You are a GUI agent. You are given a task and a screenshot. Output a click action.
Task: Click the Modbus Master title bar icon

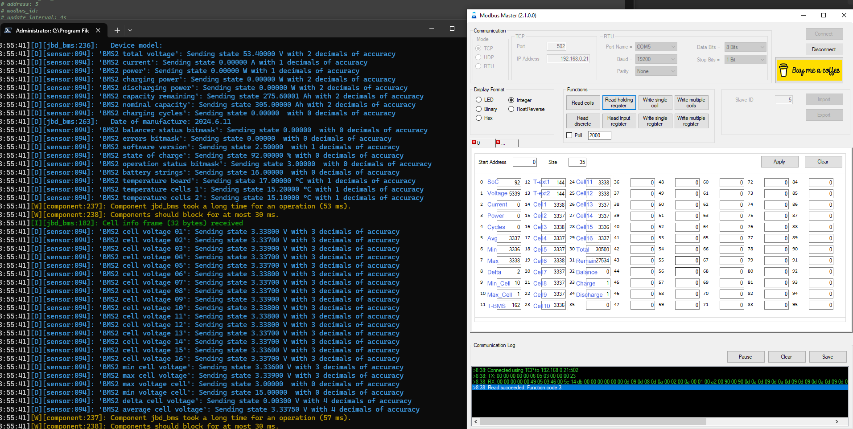474,15
